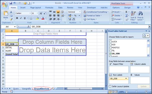Viewport: 152px width, 94px height.
Task: Open the font name dropdown
Action: pyautogui.click(x=30, y=13)
